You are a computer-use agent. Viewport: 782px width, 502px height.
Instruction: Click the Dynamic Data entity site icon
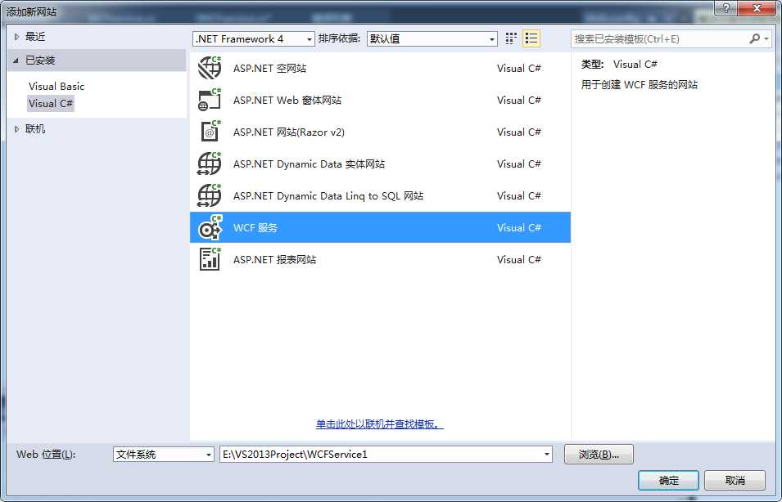[210, 164]
